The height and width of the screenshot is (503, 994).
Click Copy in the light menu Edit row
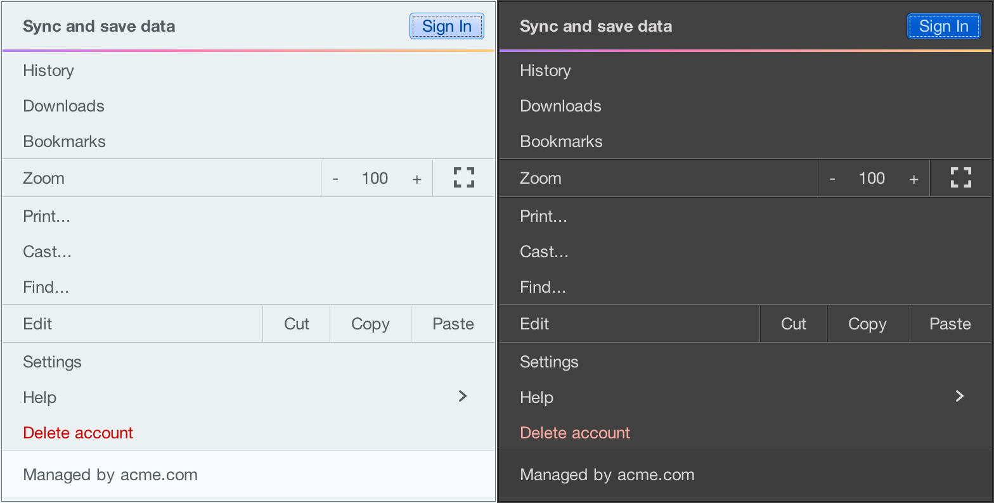pos(370,324)
